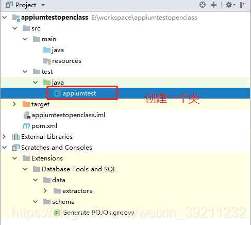Select the data label
The width and height of the screenshot is (251, 225).
pos(59,180)
